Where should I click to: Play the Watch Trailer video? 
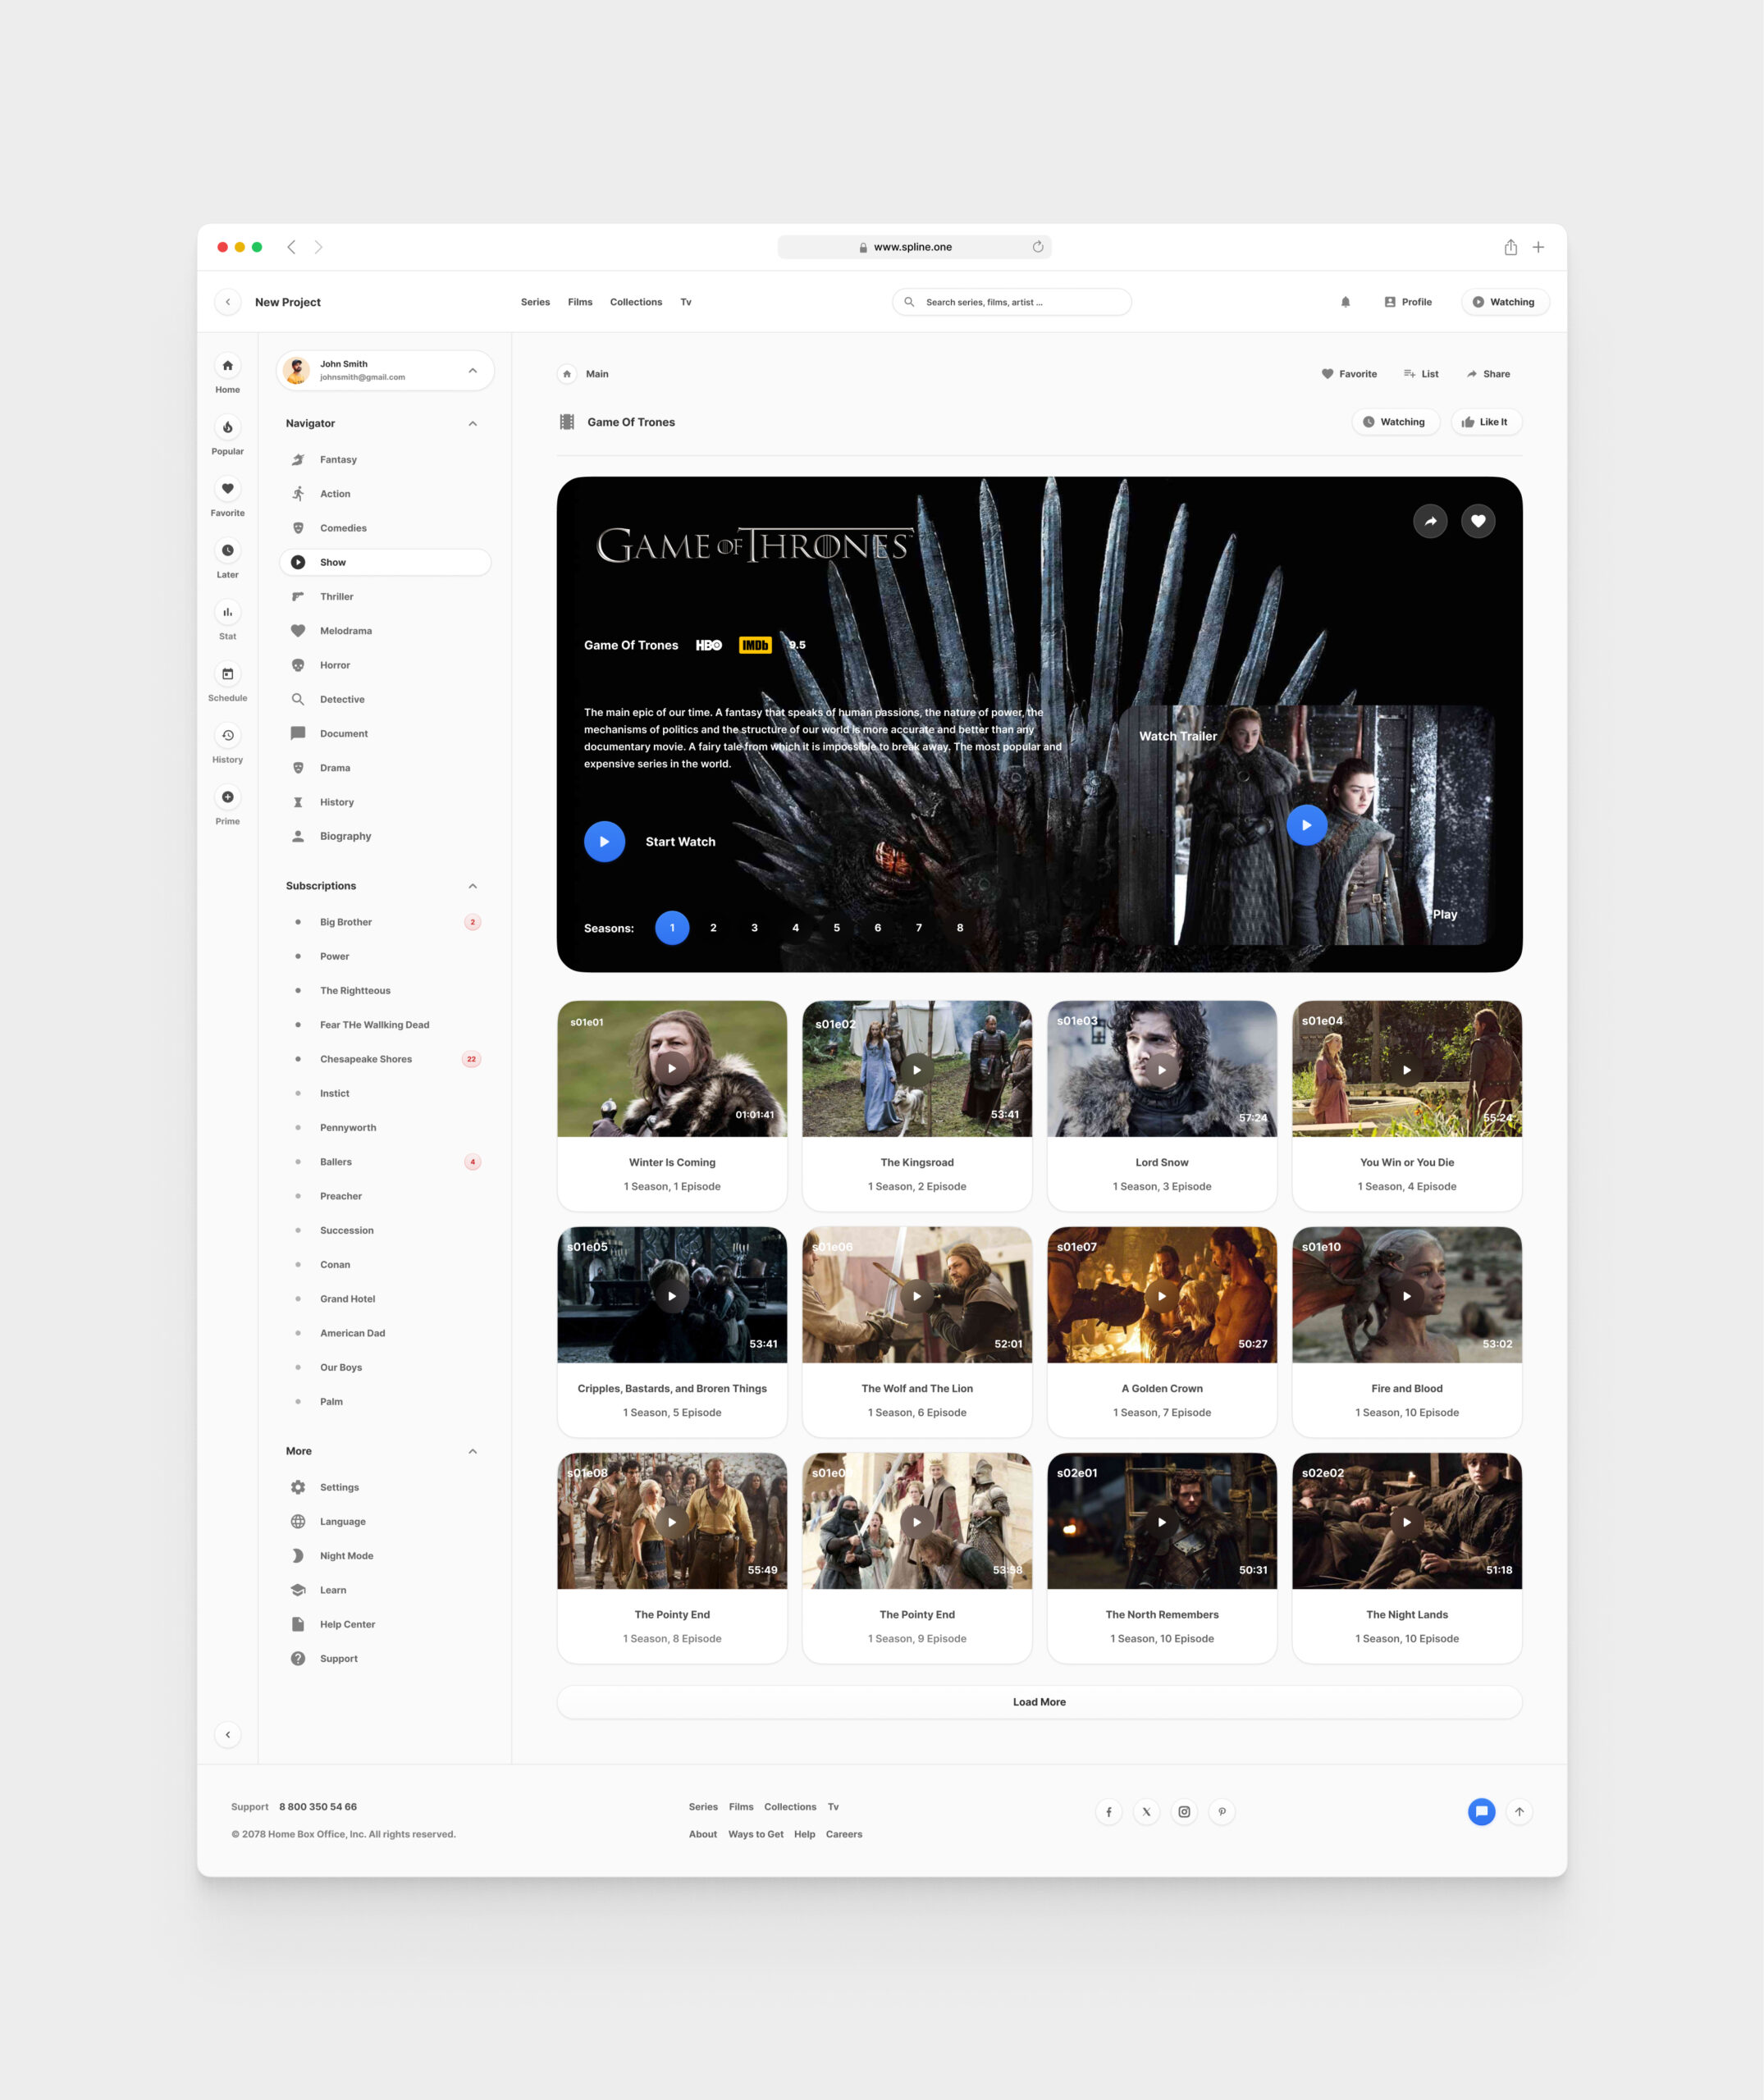1306,825
